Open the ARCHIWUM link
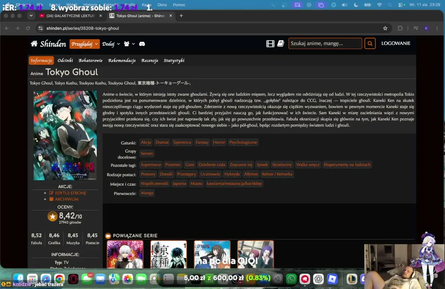Image resolution: width=445 pixels, height=289 pixels. [x=67, y=199]
